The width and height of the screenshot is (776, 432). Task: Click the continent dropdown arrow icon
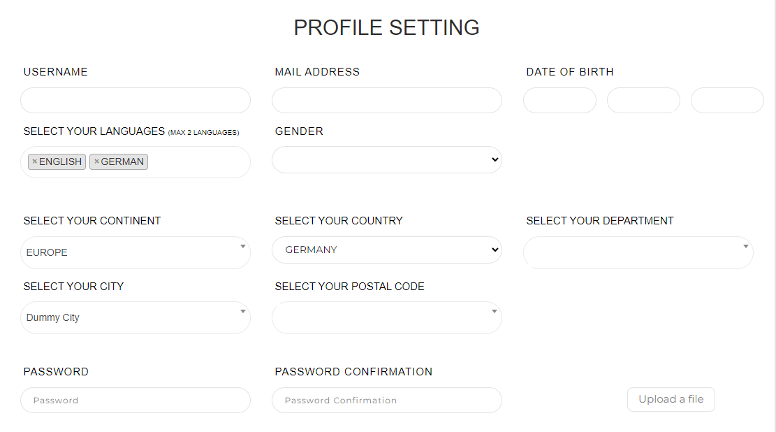243,246
